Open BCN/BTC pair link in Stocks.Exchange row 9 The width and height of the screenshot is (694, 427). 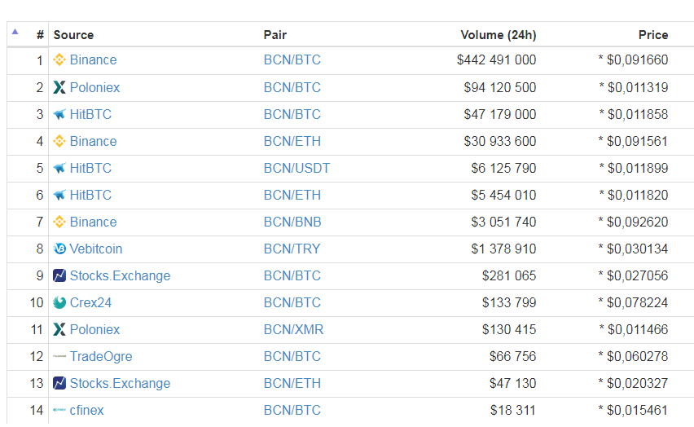(x=292, y=275)
